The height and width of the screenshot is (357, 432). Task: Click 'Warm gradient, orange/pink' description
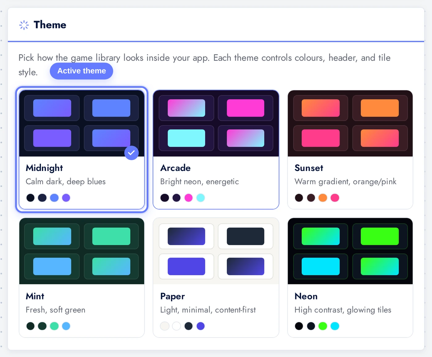[346, 182]
